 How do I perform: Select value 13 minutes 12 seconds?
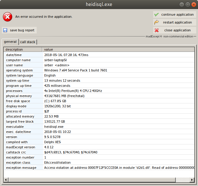click(62, 80)
